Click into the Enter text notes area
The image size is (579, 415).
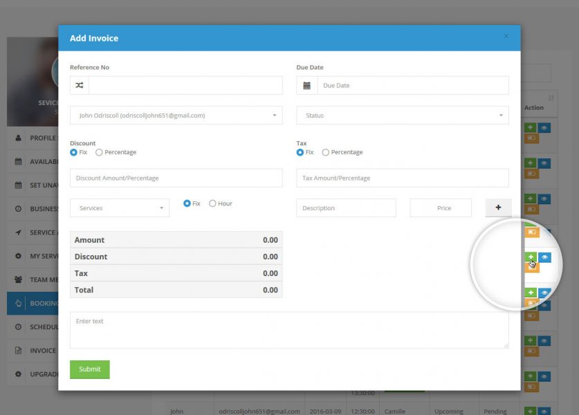coord(289,330)
